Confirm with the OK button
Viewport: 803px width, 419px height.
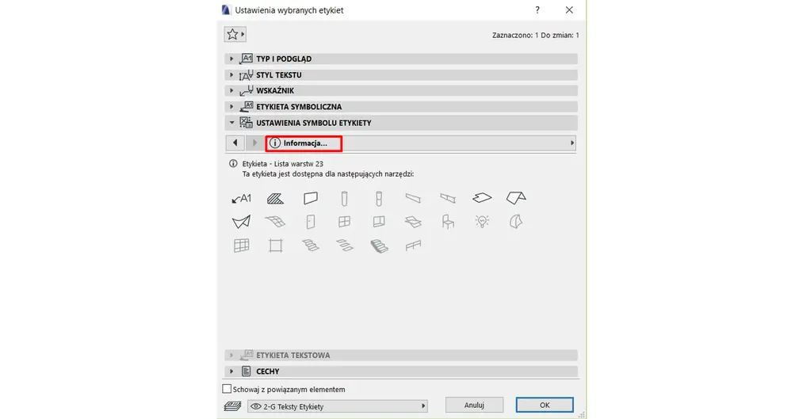coord(545,405)
